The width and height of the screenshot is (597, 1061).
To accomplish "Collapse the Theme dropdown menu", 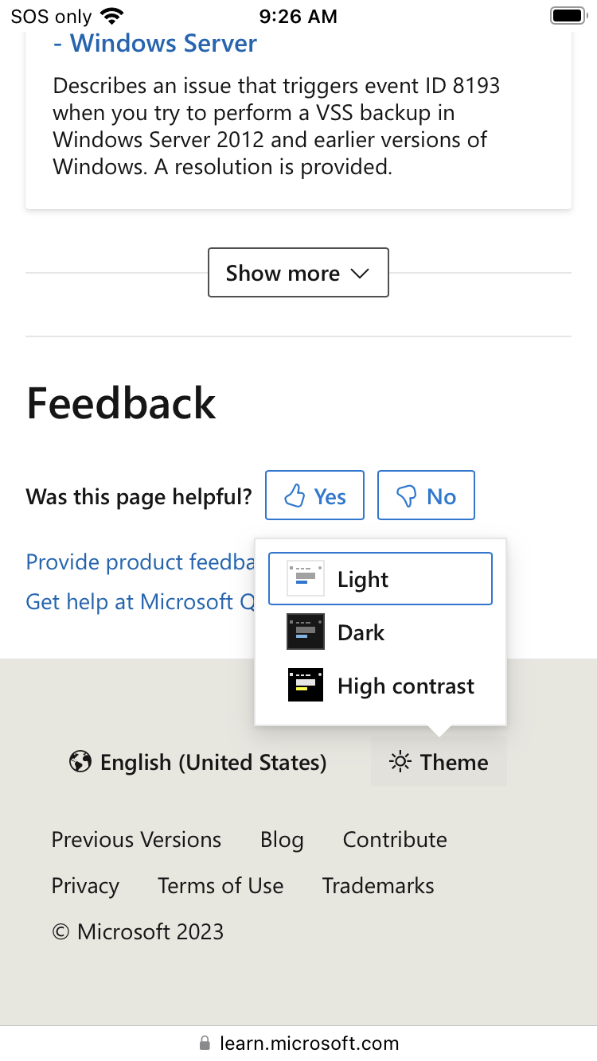I will click(439, 763).
